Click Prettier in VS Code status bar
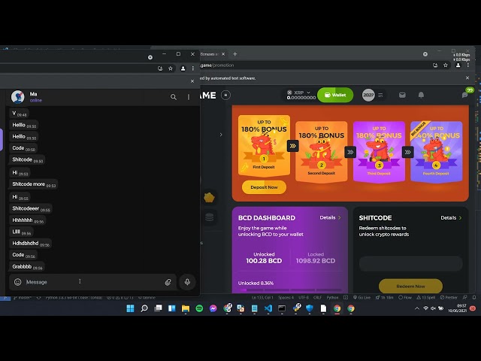This screenshot has height=361, width=481. [449, 298]
